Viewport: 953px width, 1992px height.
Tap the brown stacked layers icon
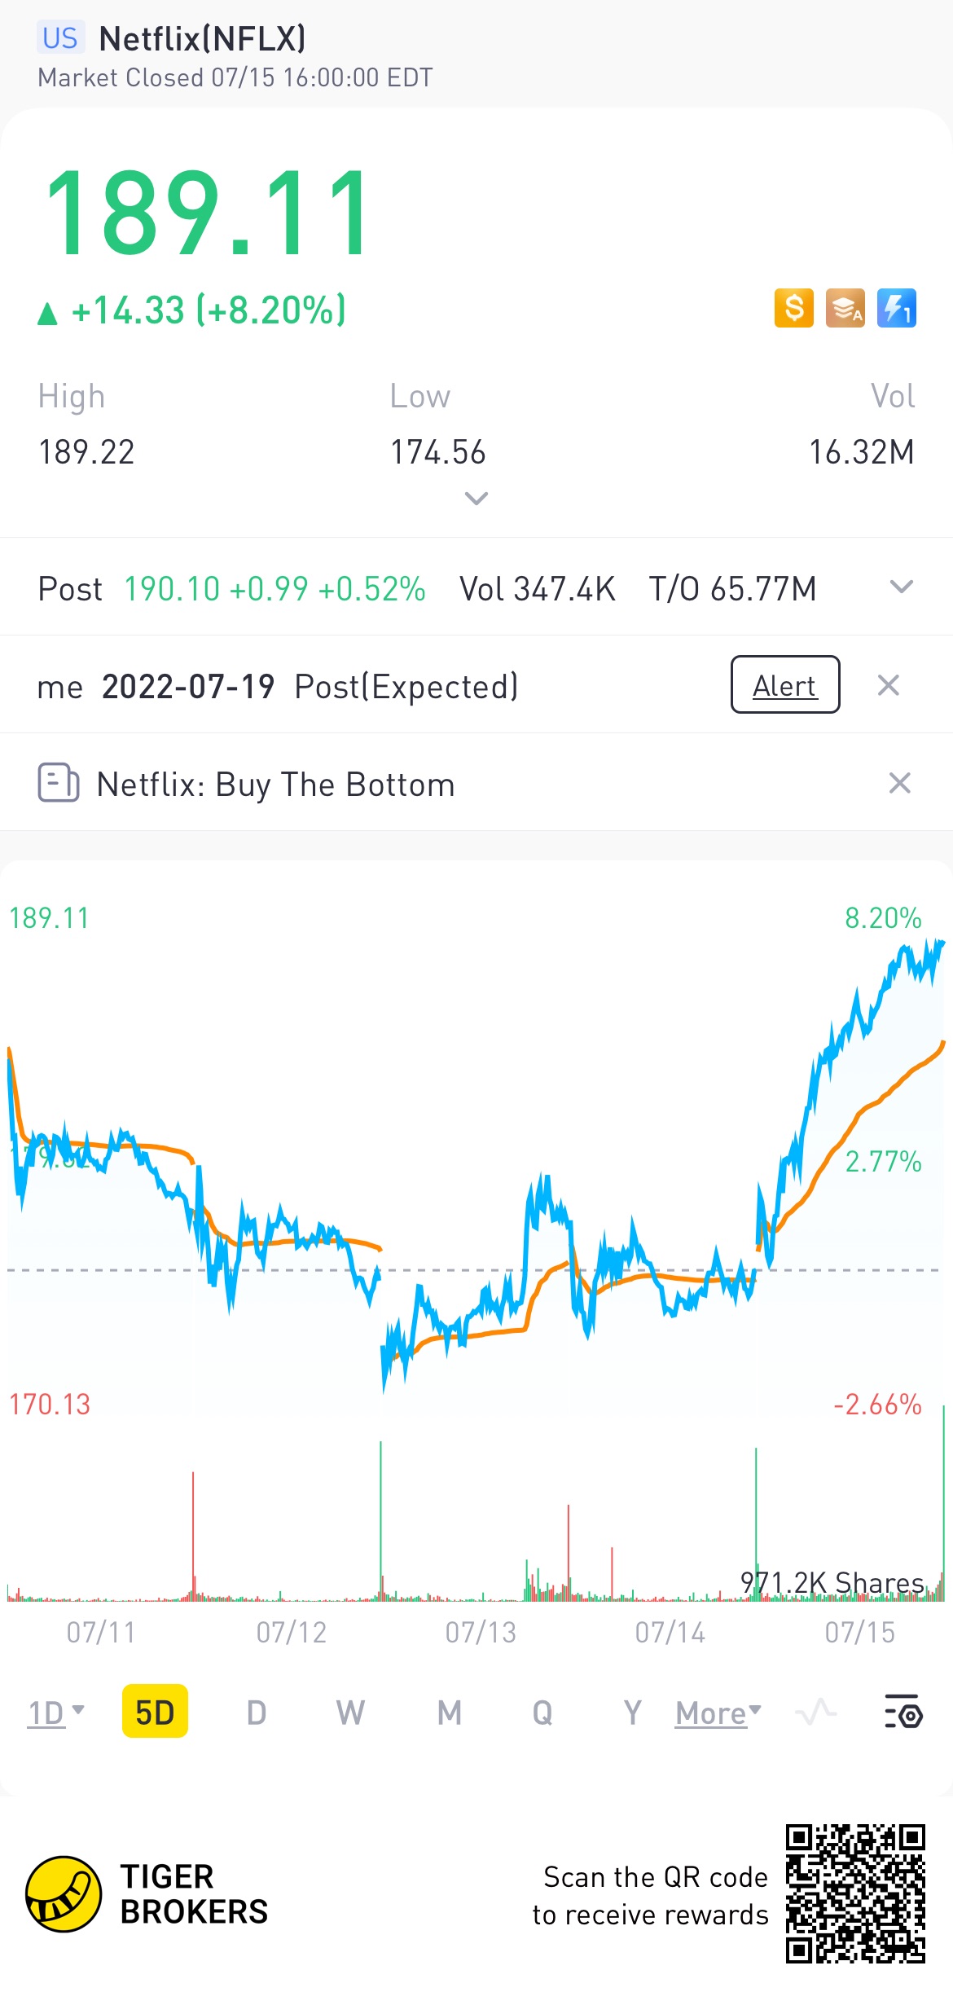click(845, 309)
